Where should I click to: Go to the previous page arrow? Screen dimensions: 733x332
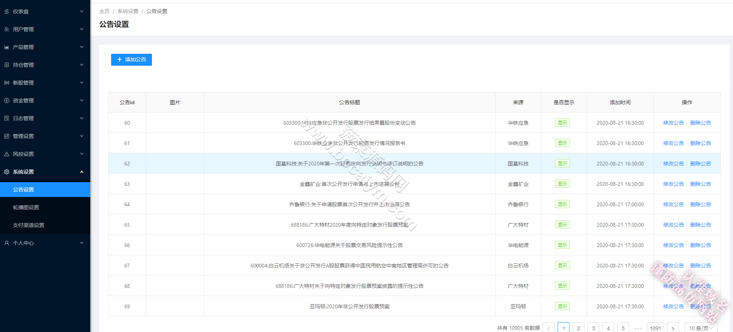pyautogui.click(x=549, y=328)
